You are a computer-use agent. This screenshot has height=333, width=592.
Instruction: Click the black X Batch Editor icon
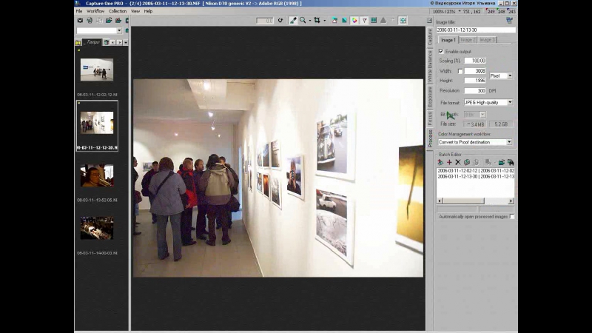pyautogui.click(x=458, y=162)
